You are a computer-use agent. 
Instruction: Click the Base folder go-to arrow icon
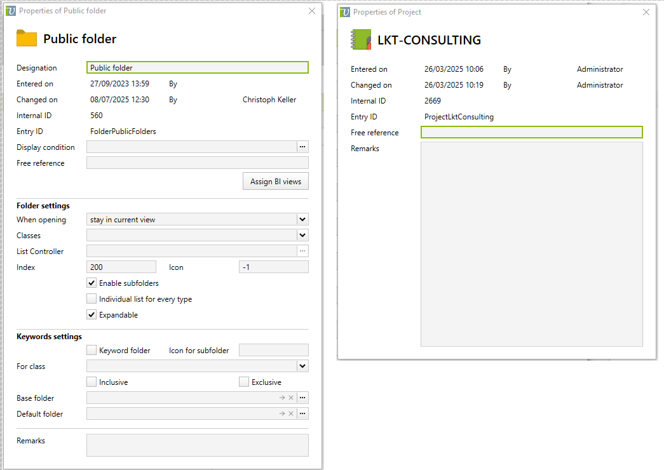282,398
